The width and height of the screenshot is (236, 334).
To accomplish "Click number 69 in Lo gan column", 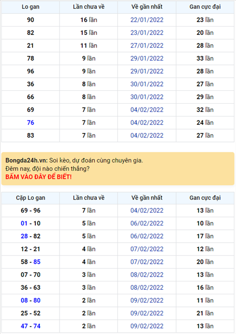I will [30, 110].
